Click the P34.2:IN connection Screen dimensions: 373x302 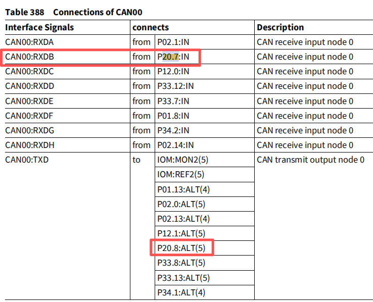pyautogui.click(x=173, y=130)
